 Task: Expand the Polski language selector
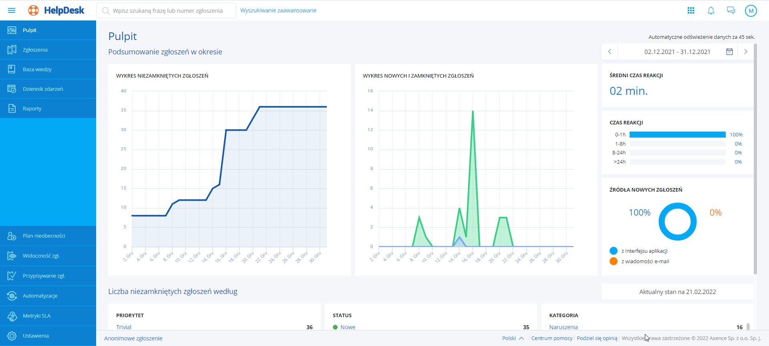point(513,338)
